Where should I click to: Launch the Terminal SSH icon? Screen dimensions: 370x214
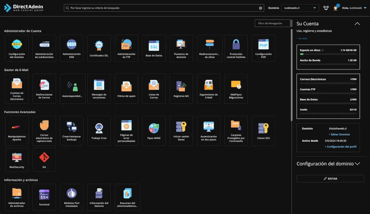(x=44, y=197)
